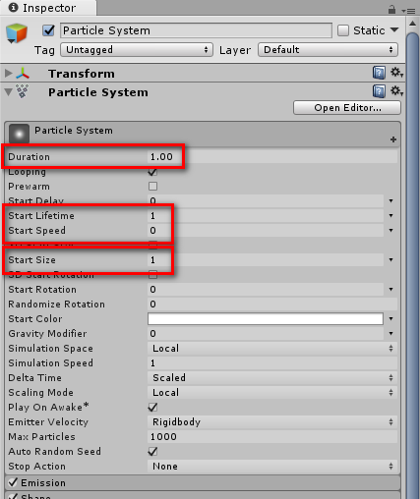This screenshot has width=420, height=499.
Task: Toggle Play On Awake checkbox
Action: click(152, 408)
